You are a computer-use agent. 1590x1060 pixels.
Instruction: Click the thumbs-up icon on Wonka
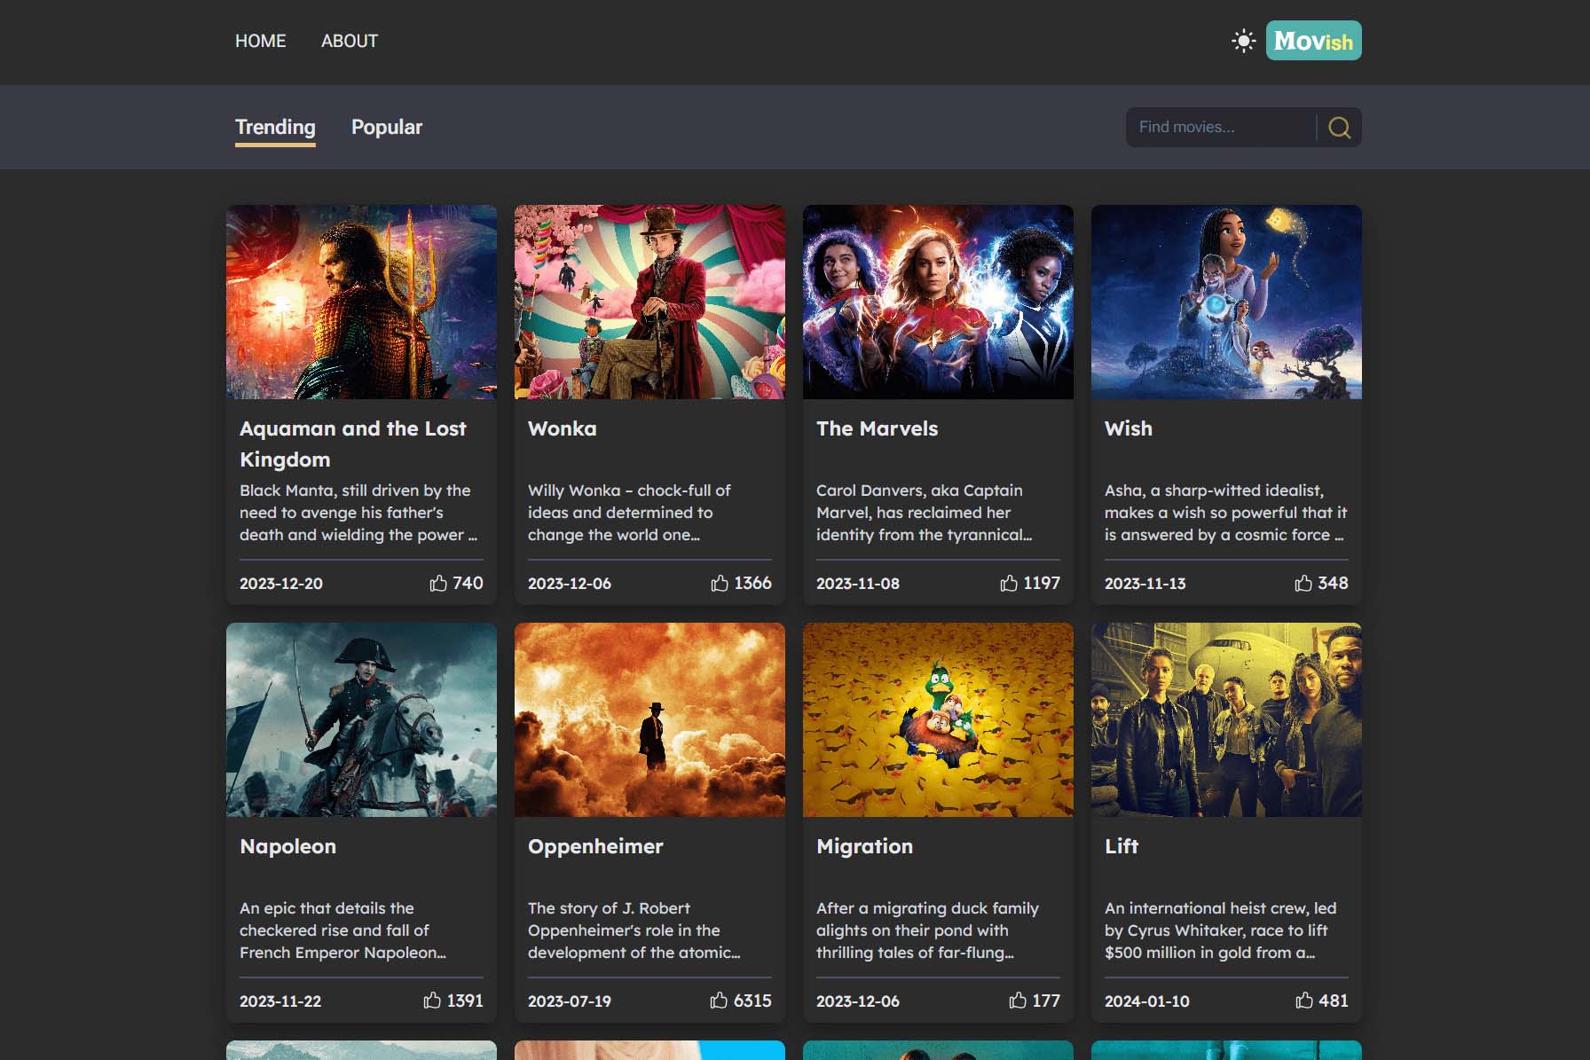click(720, 583)
